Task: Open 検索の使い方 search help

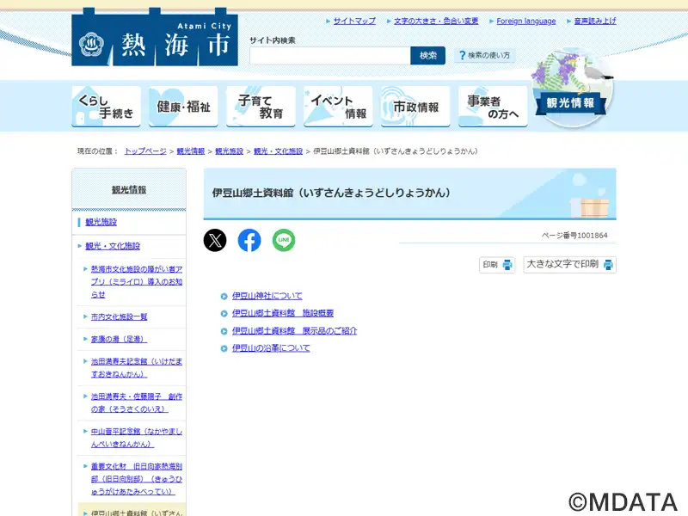Action: (x=484, y=56)
